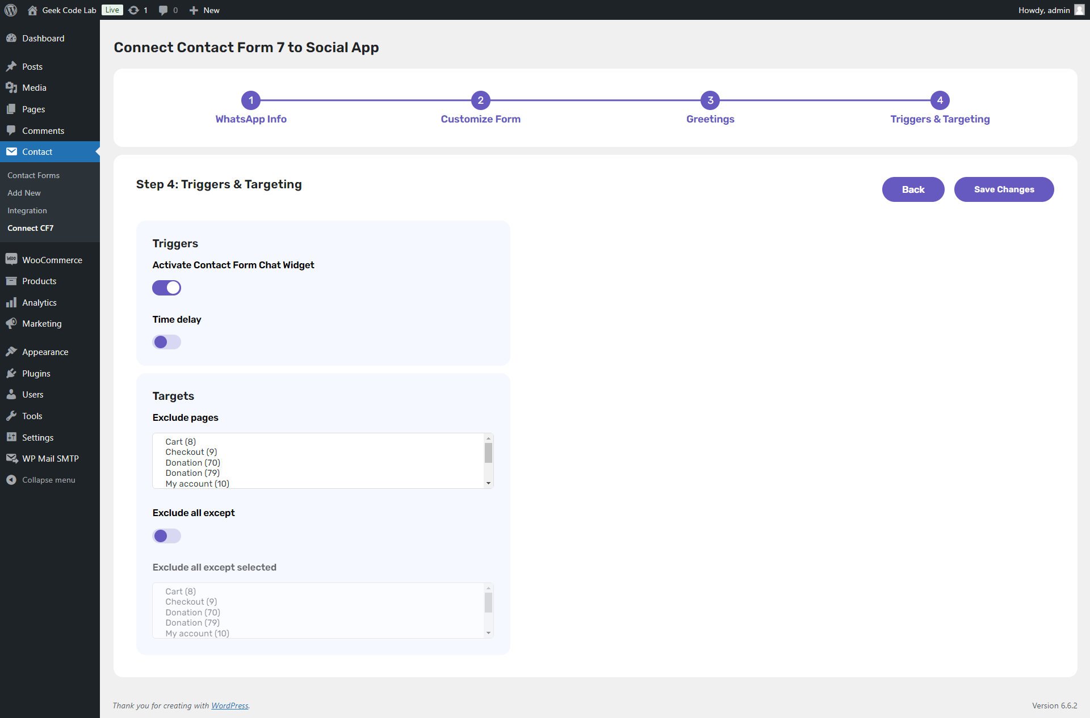Select My account (10) in Exclude pages list

[197, 484]
